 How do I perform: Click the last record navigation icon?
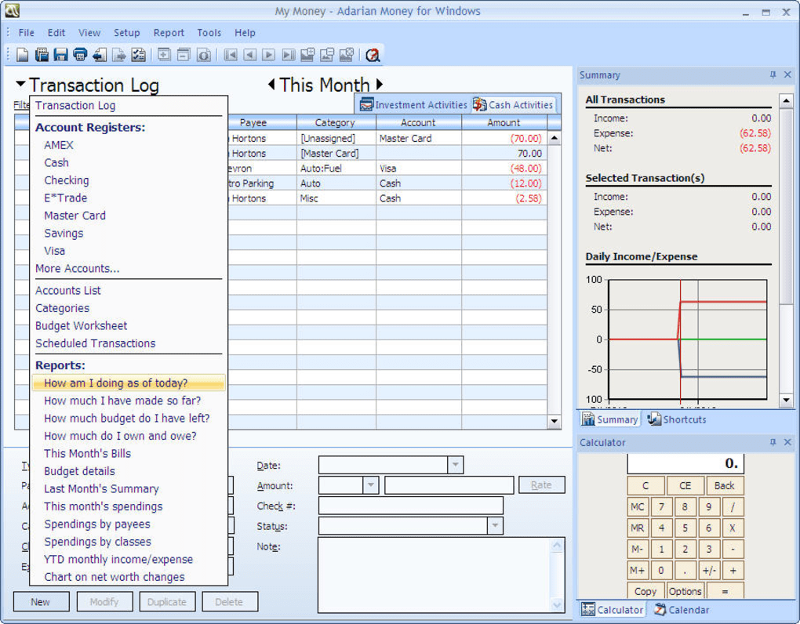[288, 55]
